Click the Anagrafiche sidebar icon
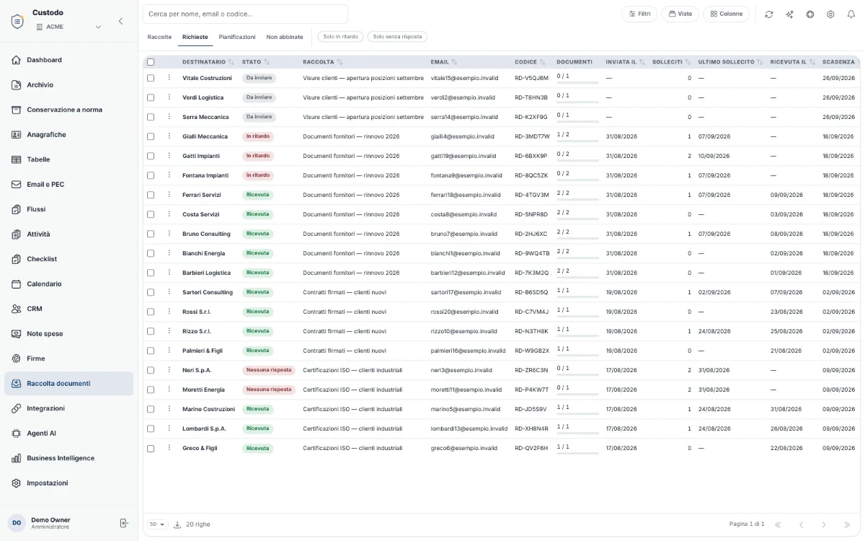This screenshot has width=865, height=541. [x=16, y=135]
